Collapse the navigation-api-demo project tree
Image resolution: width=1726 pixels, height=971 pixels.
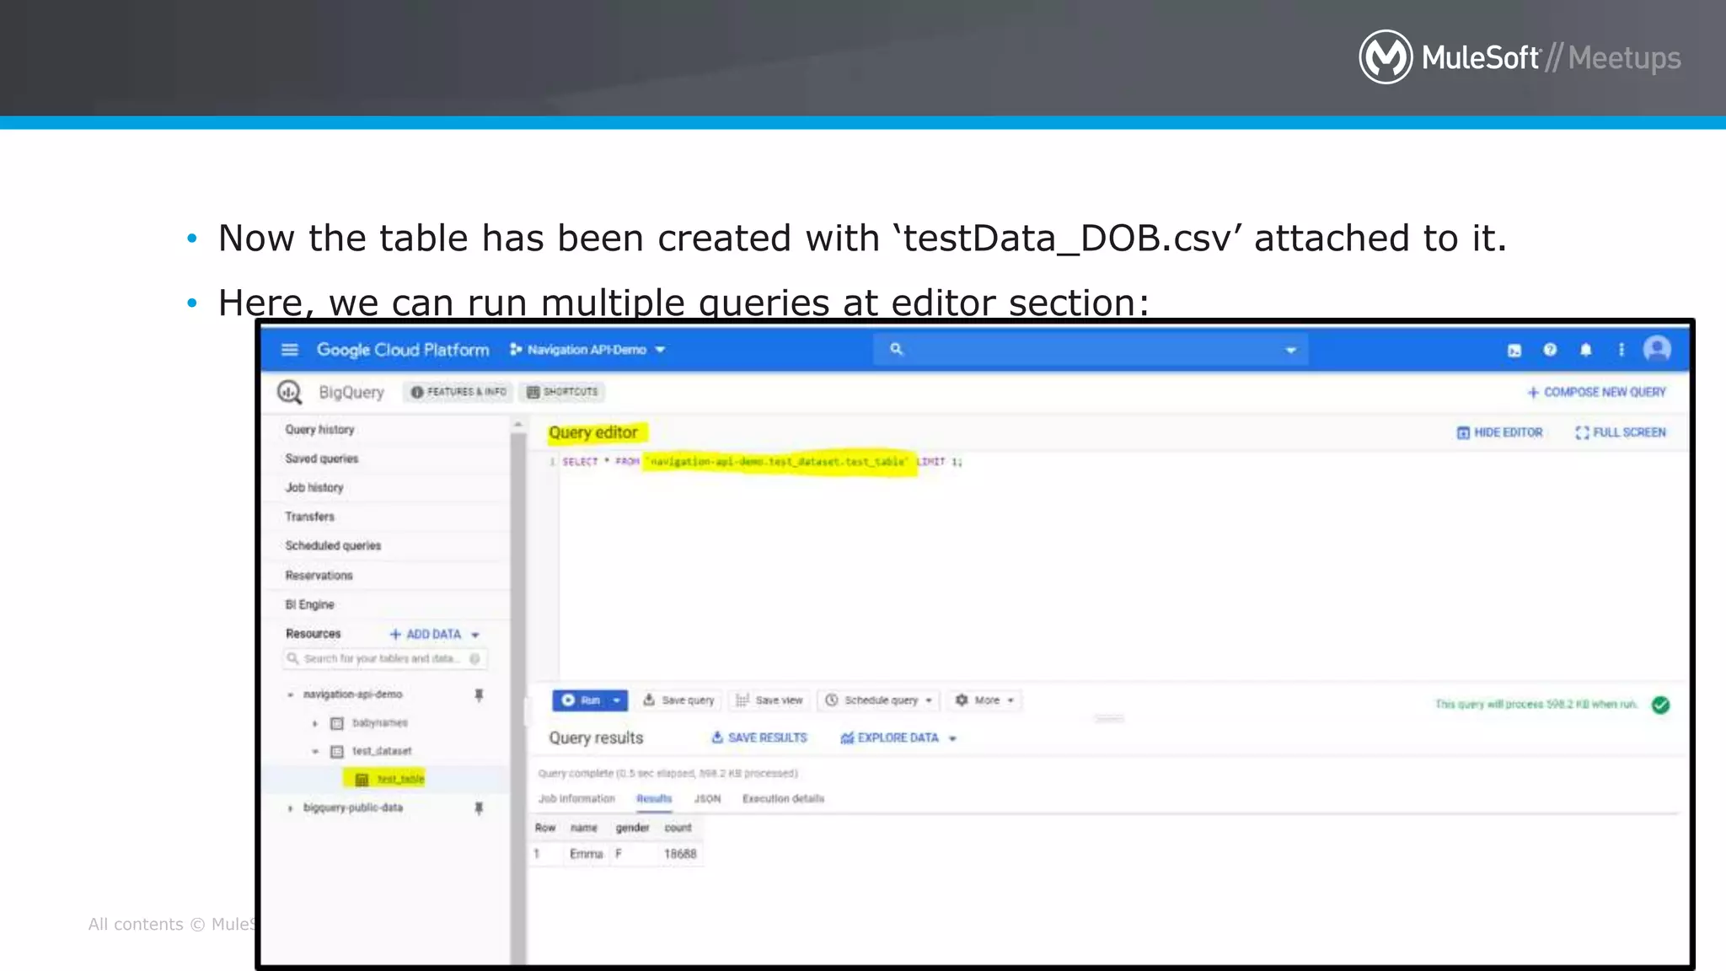pyautogui.click(x=290, y=695)
